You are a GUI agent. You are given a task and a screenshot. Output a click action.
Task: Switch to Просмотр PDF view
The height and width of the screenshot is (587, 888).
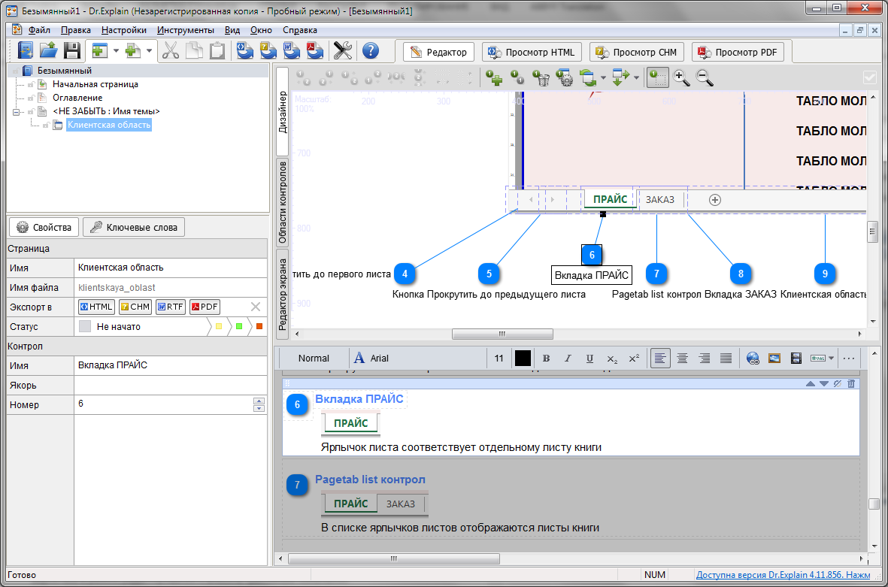pos(738,52)
